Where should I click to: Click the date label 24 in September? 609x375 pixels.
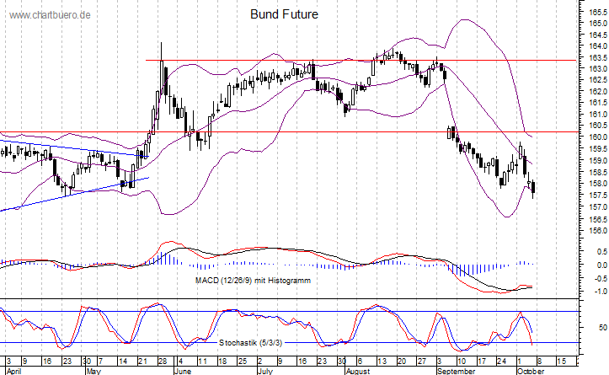click(501, 362)
